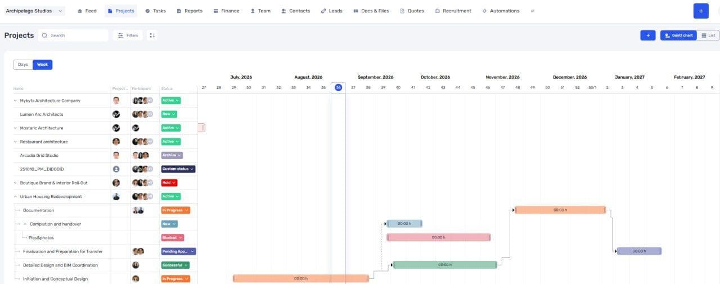This screenshot has width=720, height=284.
Task: Click the sort order icon
Action: click(152, 35)
